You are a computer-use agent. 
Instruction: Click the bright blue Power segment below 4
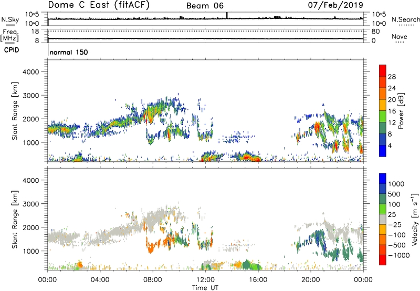383,151
